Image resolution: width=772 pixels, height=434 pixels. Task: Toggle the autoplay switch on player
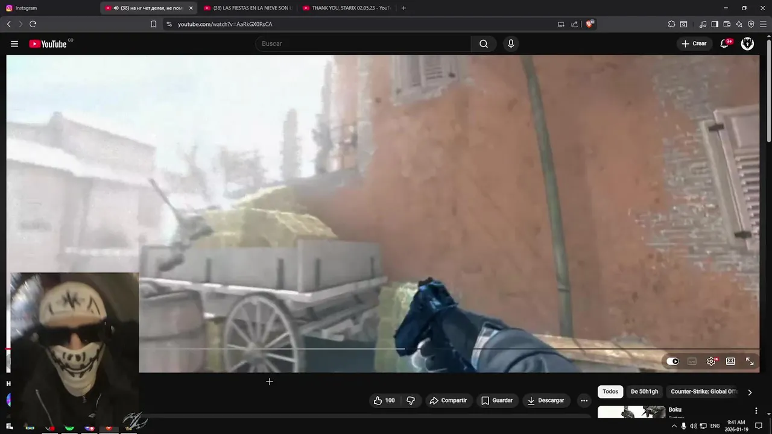[x=672, y=361]
